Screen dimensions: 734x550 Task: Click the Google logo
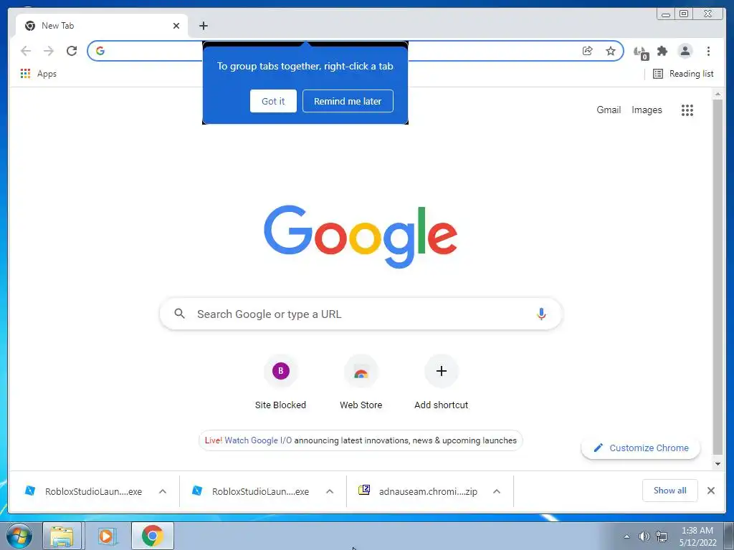pyautogui.click(x=361, y=236)
